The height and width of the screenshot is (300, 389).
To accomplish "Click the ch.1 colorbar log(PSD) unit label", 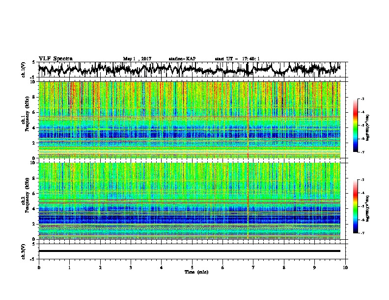I will point(368,127).
